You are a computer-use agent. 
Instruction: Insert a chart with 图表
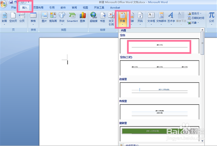83,17
